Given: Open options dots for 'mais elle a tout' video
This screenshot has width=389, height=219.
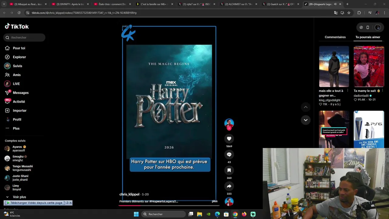Looking at the screenshot, I should (348, 91).
